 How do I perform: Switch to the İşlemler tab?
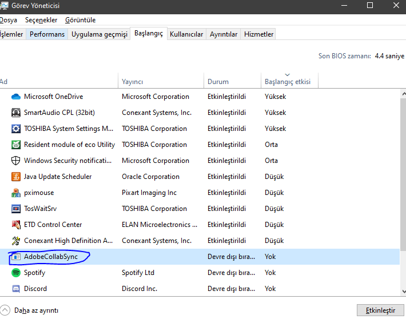(x=11, y=34)
